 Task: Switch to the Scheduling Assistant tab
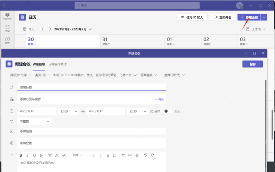point(57,64)
